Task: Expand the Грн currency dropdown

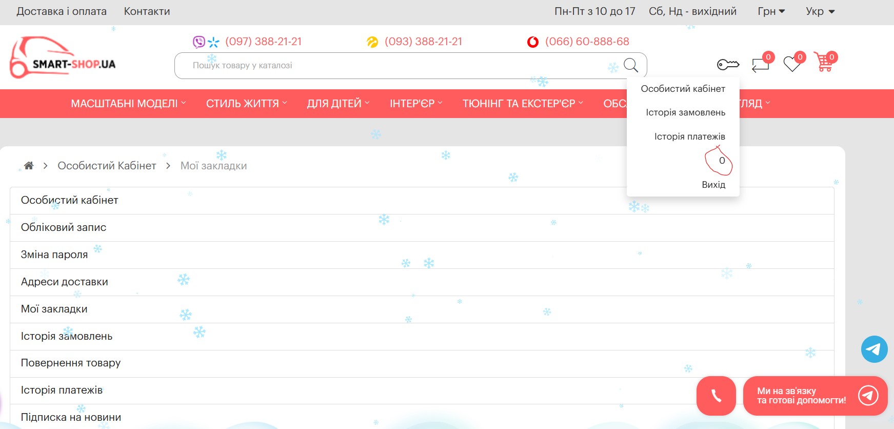Action: coord(771,11)
